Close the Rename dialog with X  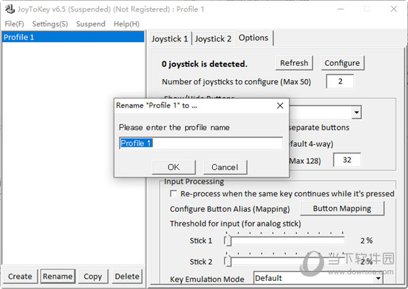point(280,105)
